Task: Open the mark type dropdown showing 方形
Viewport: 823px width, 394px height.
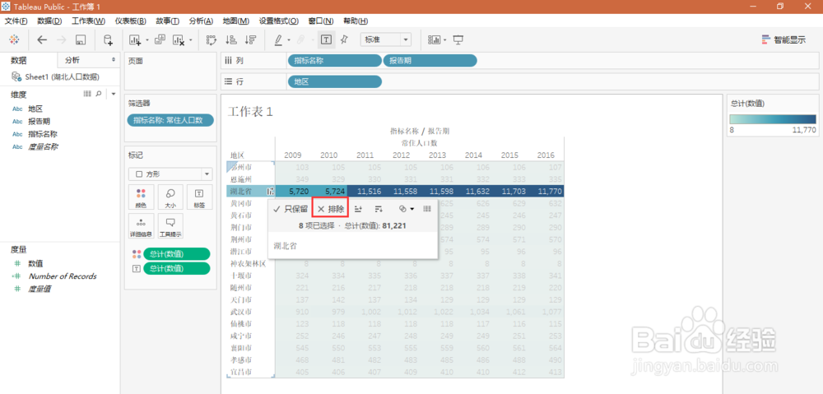Action: pos(170,174)
